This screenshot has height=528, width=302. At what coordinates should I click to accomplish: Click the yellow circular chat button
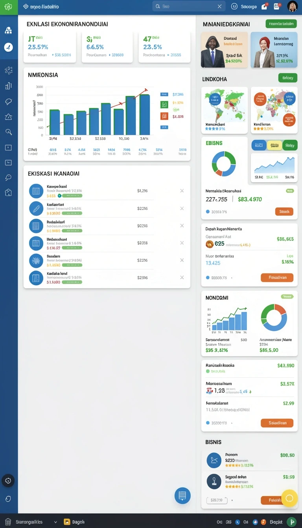pyautogui.click(x=289, y=498)
